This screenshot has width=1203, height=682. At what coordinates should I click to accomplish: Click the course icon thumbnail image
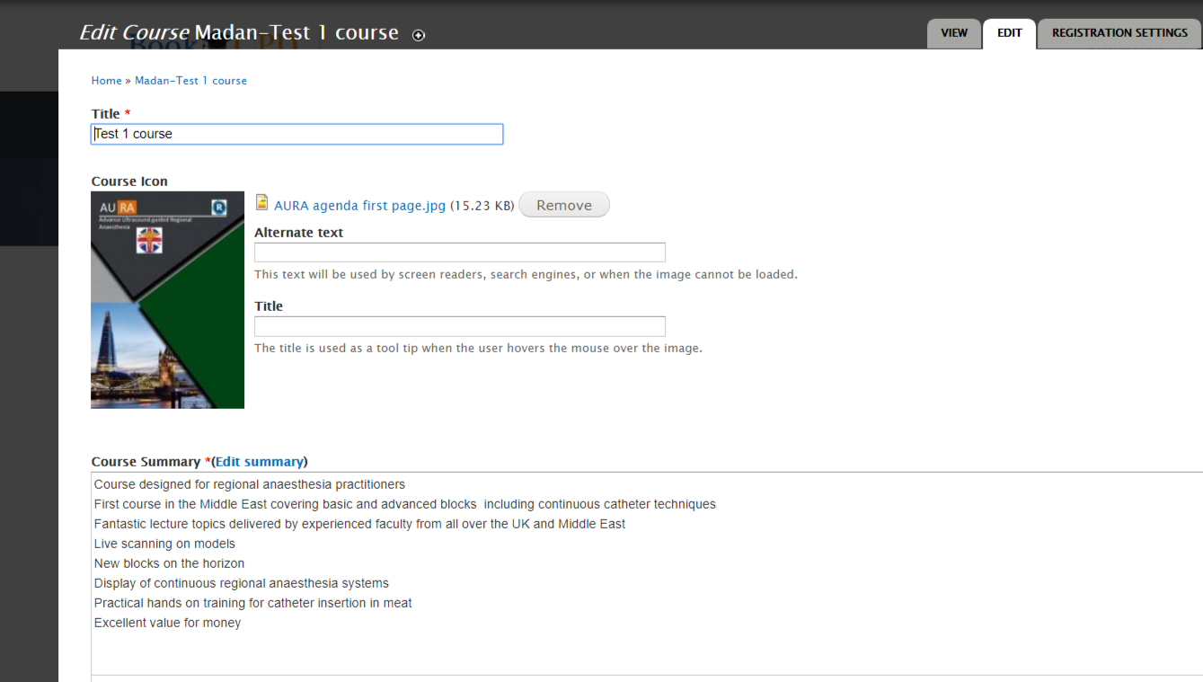168,300
